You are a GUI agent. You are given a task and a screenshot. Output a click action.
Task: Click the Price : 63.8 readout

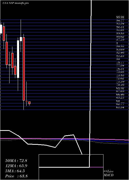click(16, 176)
